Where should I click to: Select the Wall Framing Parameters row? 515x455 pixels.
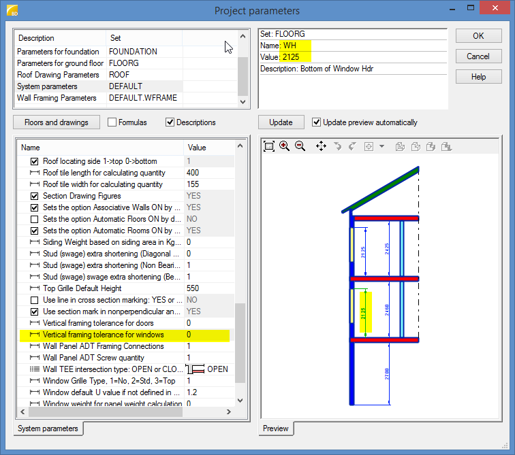point(57,98)
